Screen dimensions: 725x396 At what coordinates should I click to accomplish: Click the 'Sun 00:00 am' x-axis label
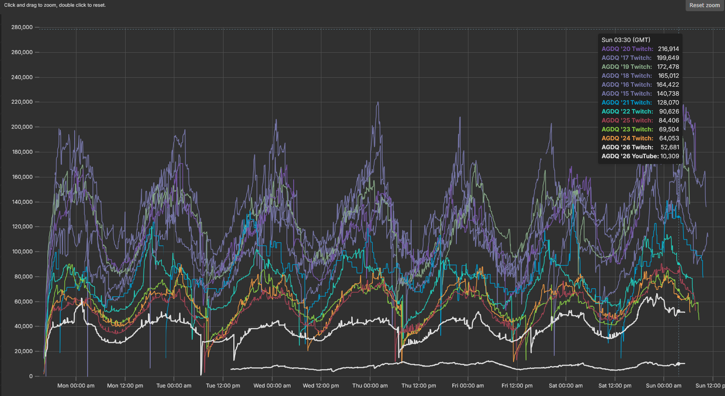pos(664,386)
